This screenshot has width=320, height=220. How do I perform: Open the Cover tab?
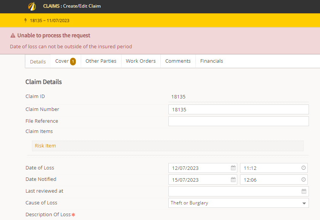pyautogui.click(x=66, y=61)
